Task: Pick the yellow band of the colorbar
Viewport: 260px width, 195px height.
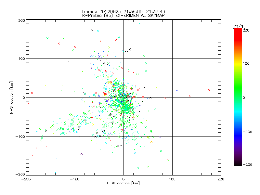Action: [238, 63]
